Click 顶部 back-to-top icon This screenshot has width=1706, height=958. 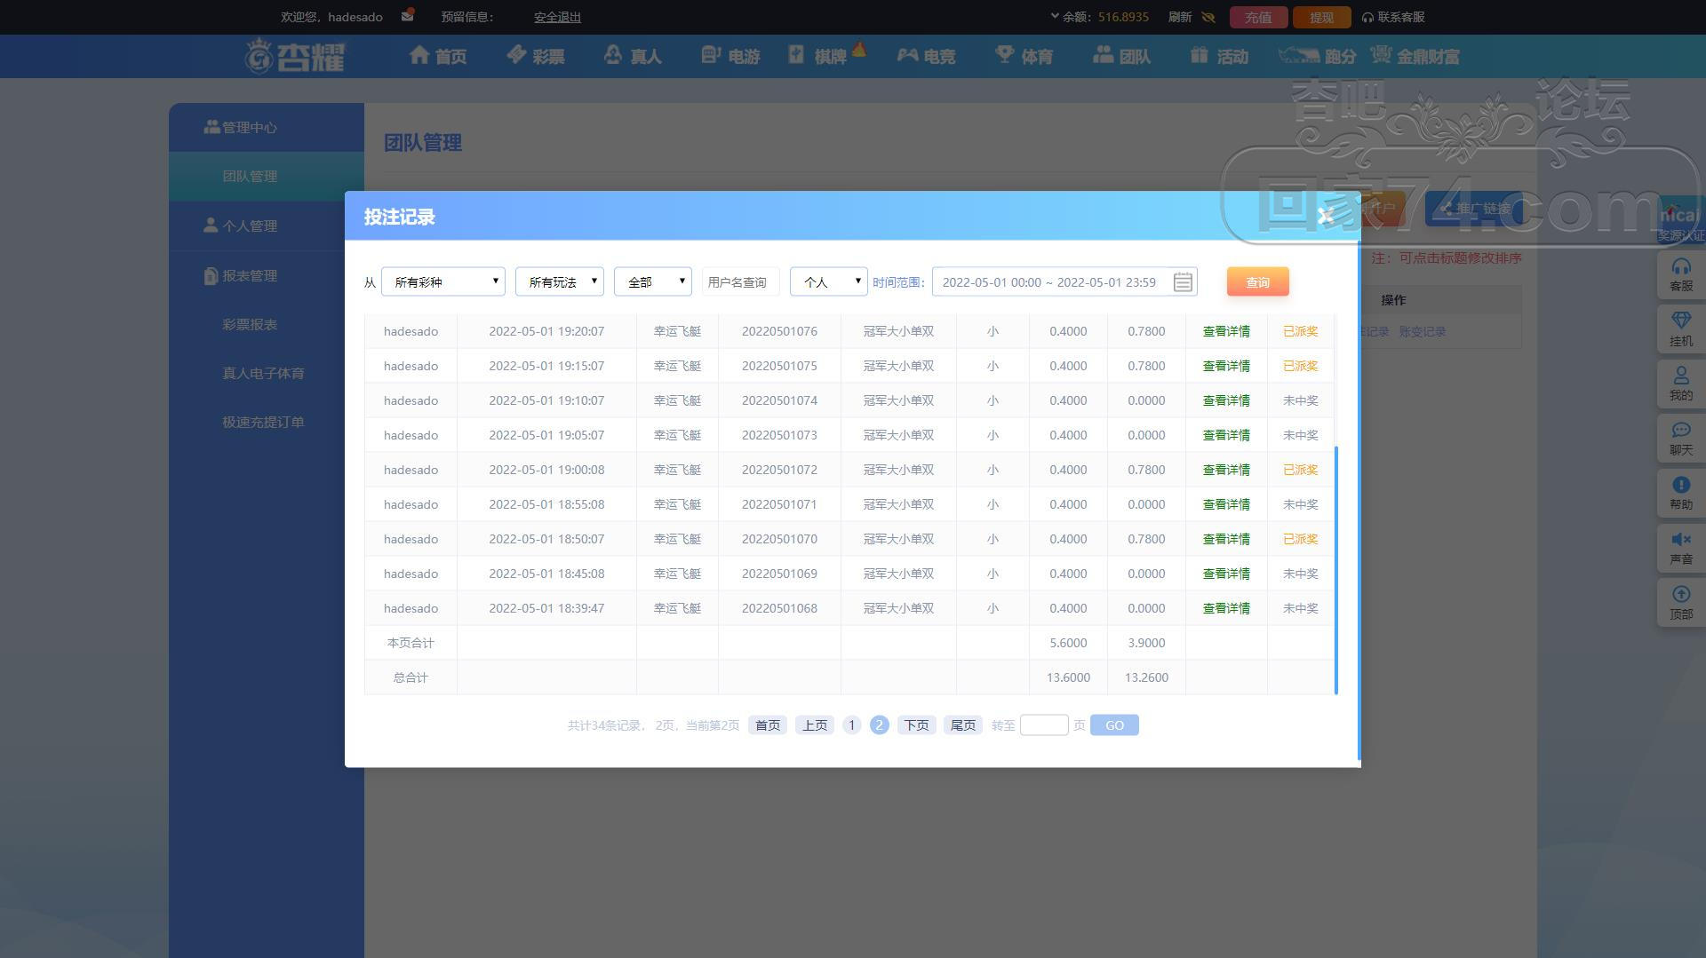1681,603
